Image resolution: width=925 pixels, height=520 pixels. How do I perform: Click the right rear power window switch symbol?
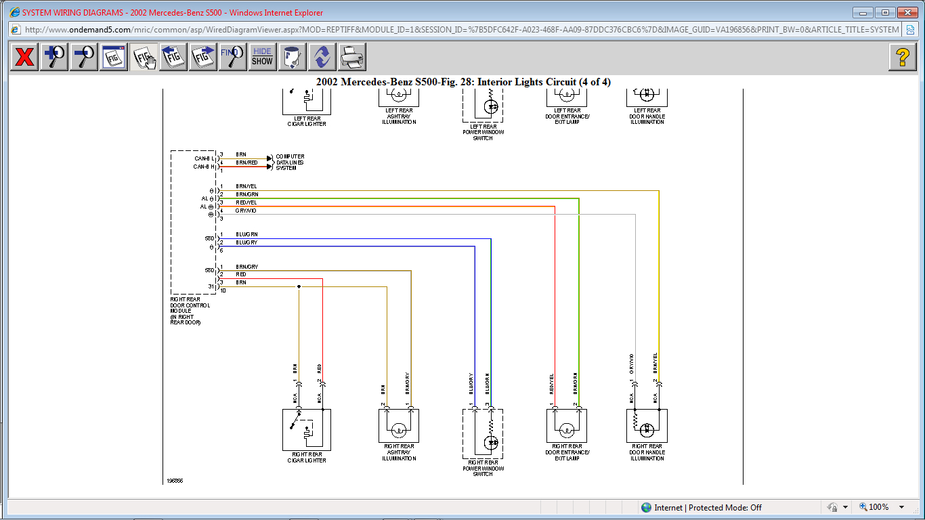click(x=483, y=434)
